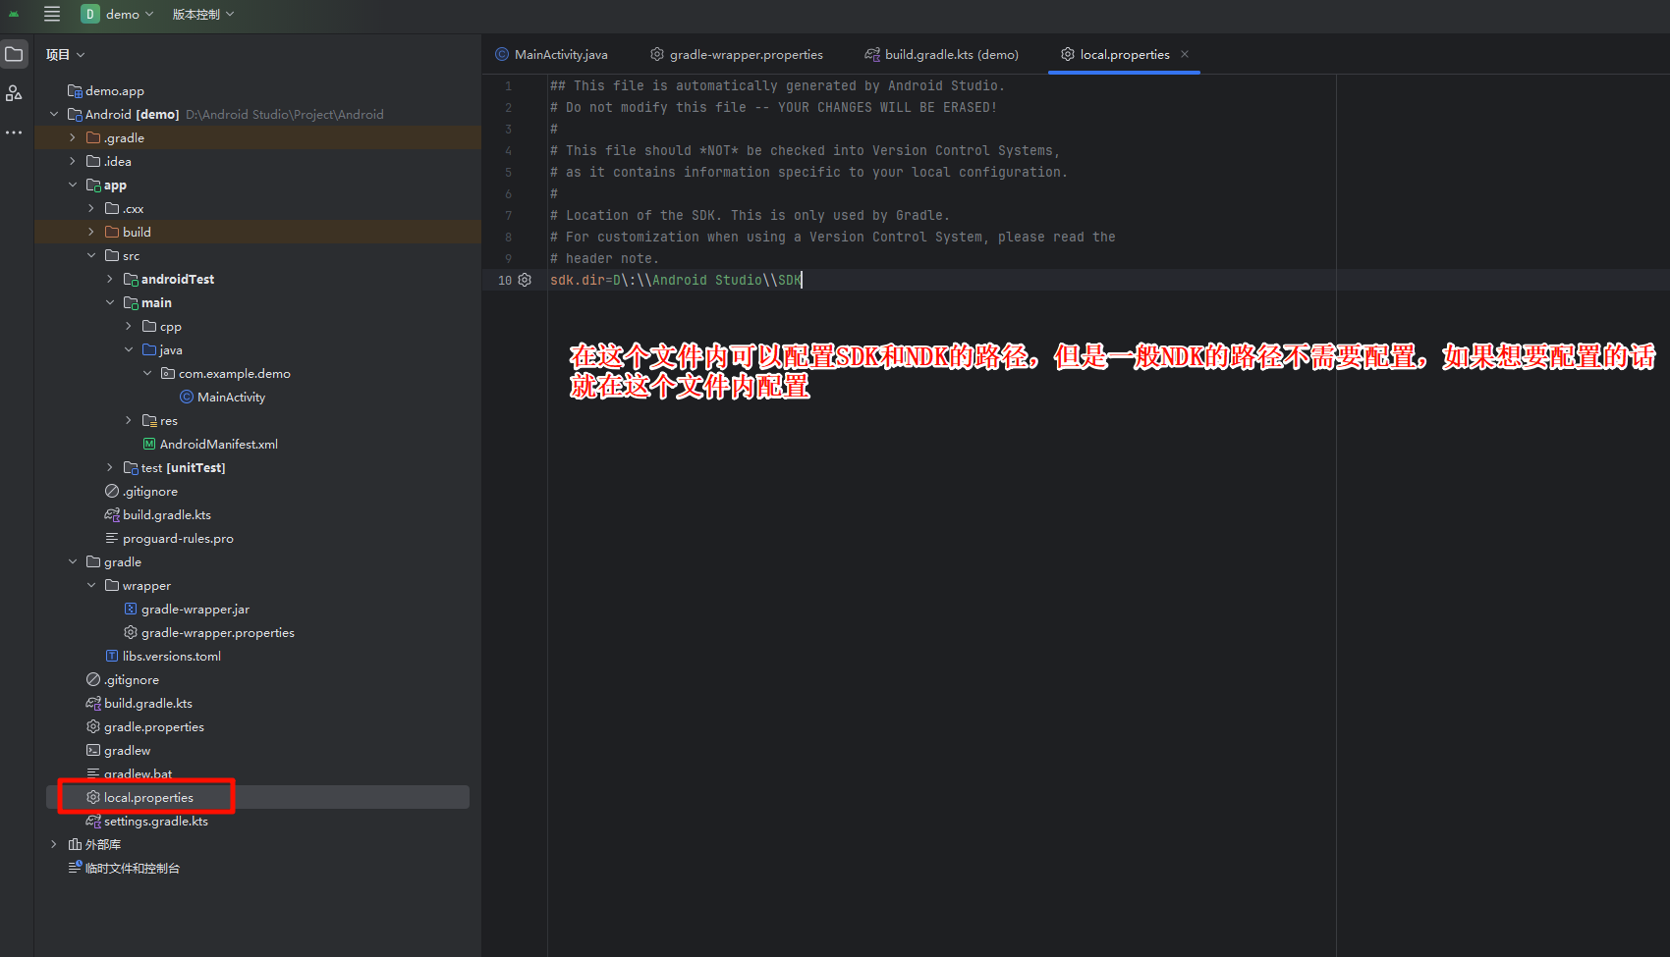Click the three-dots more tool windows icon
Screen dimensions: 1670x957
[x=14, y=133]
